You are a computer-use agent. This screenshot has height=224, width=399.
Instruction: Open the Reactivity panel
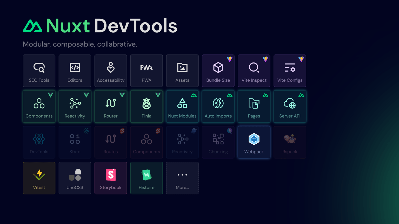pos(75,106)
